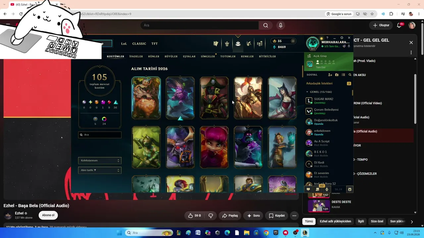Open the tickets icon in League top bar
Viewport: 424px width, 238px height.
tap(216, 44)
